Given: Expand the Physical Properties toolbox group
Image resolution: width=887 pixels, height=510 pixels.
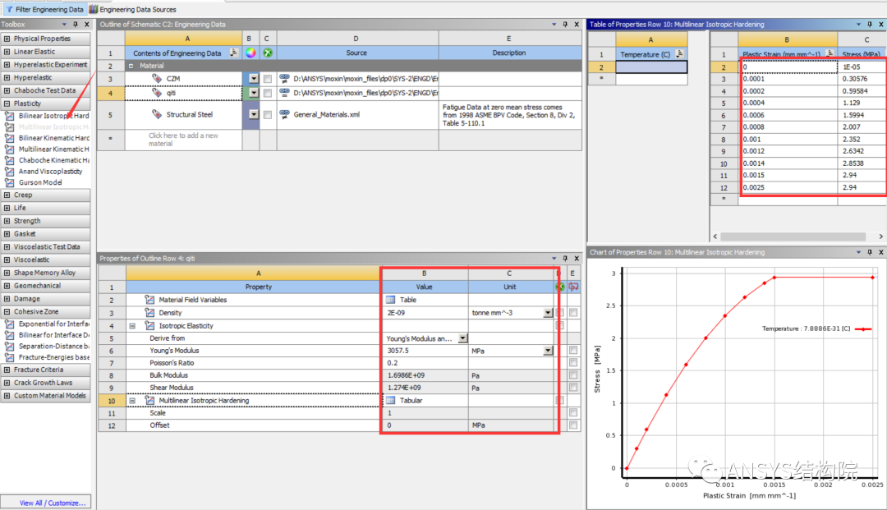Looking at the screenshot, I should click(7, 39).
